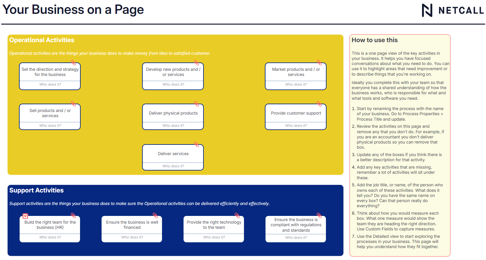Select the Deliver services activity box
Viewport: 486px width, 260px height.
(x=173, y=154)
